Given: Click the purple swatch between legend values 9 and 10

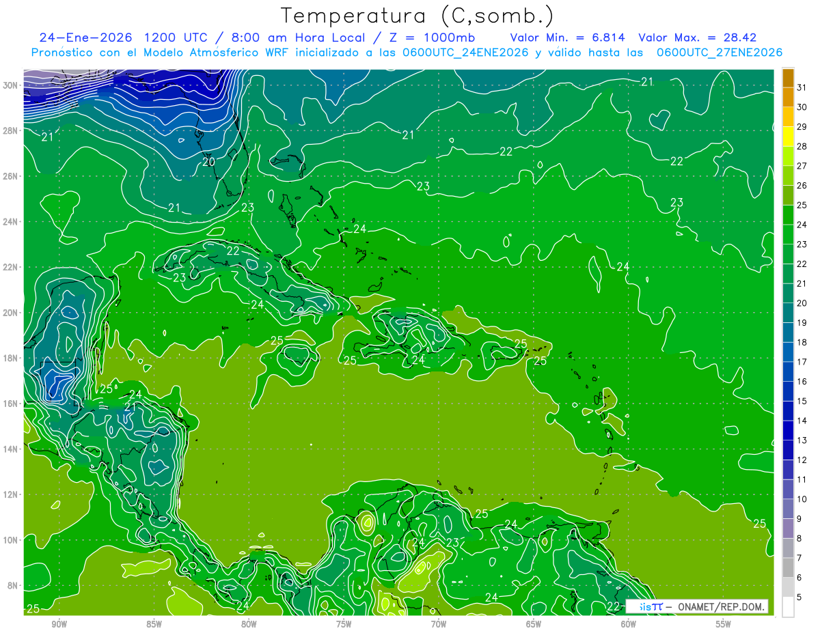Looking at the screenshot, I should (788, 509).
